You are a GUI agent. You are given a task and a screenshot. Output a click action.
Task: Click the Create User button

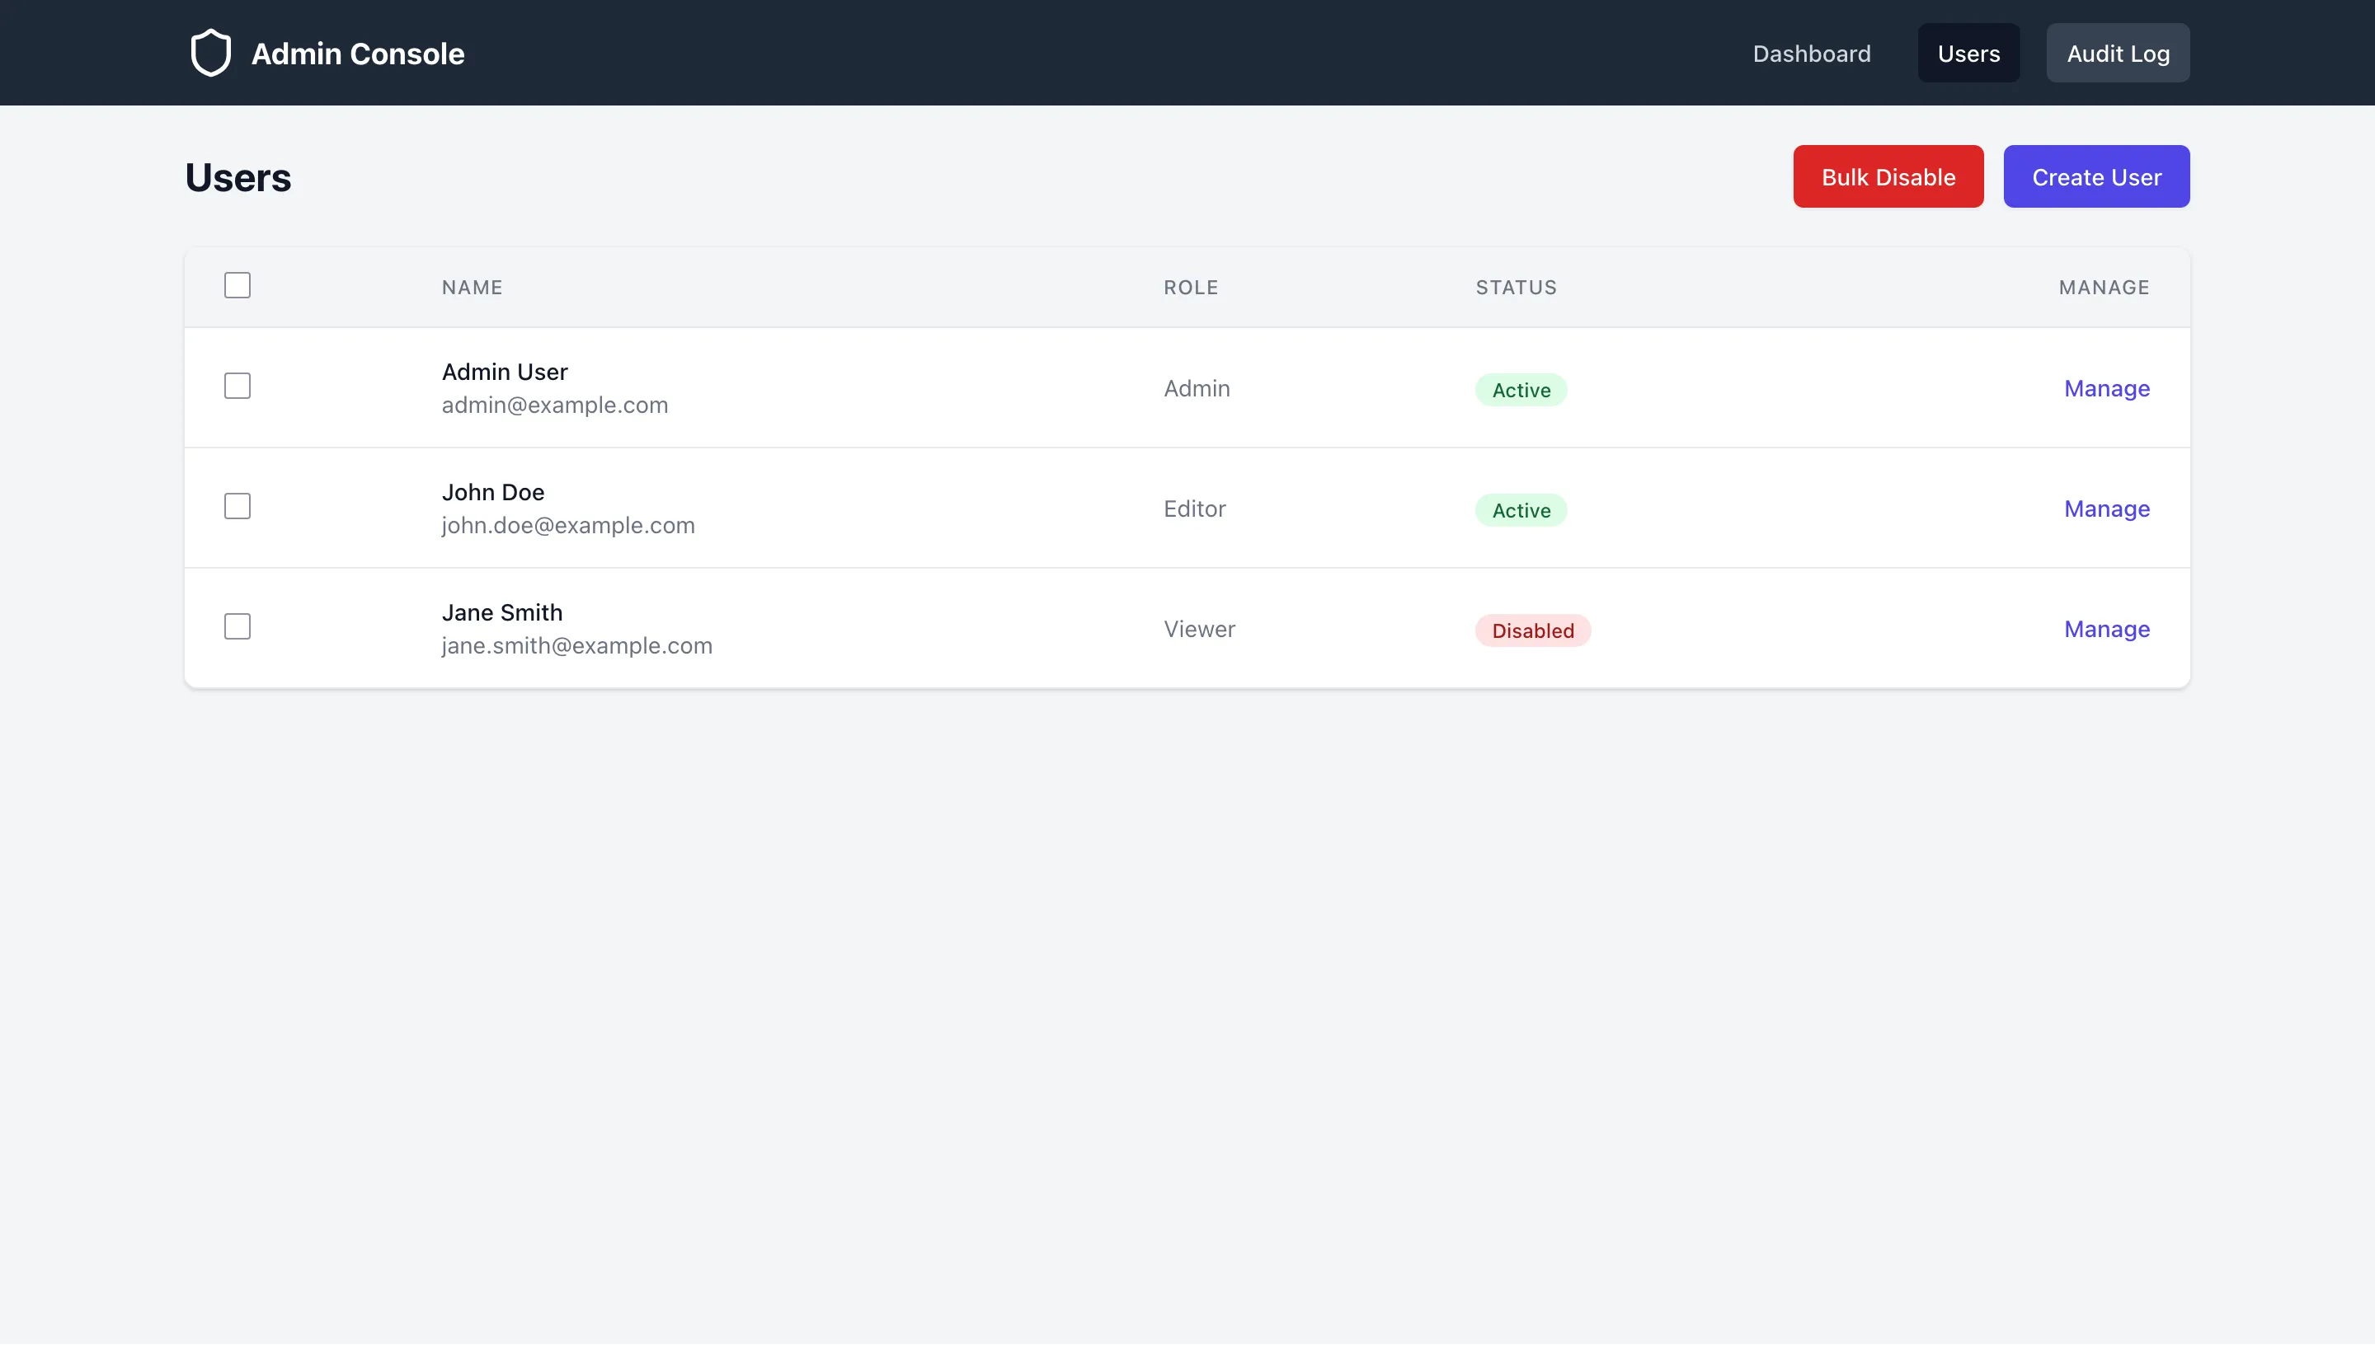tap(2096, 176)
